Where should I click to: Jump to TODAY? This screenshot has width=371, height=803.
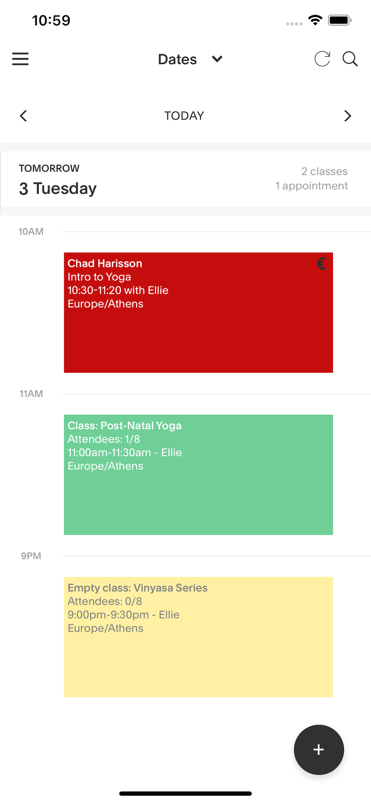184,116
